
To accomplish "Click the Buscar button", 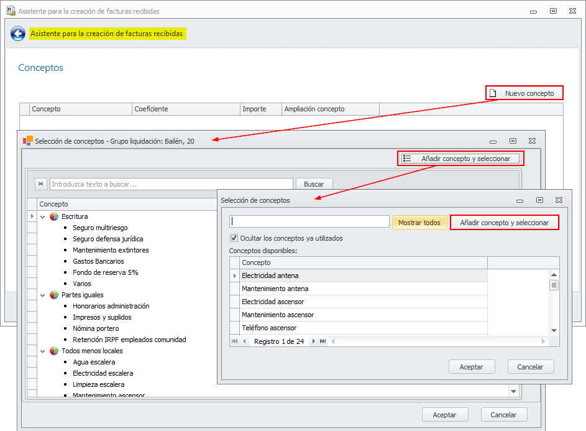I will pyautogui.click(x=314, y=184).
